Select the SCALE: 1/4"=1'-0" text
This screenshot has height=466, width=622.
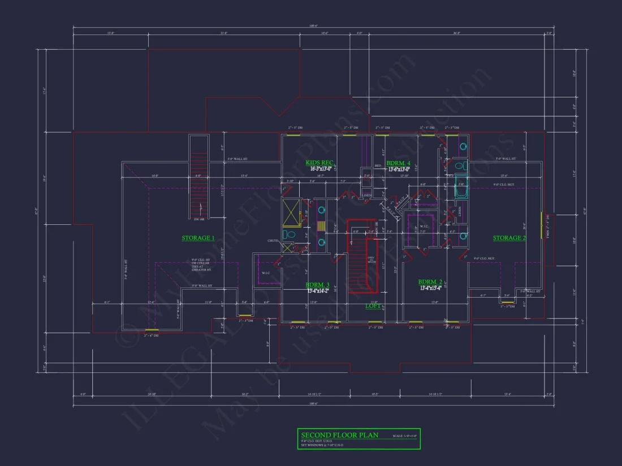[x=405, y=435]
